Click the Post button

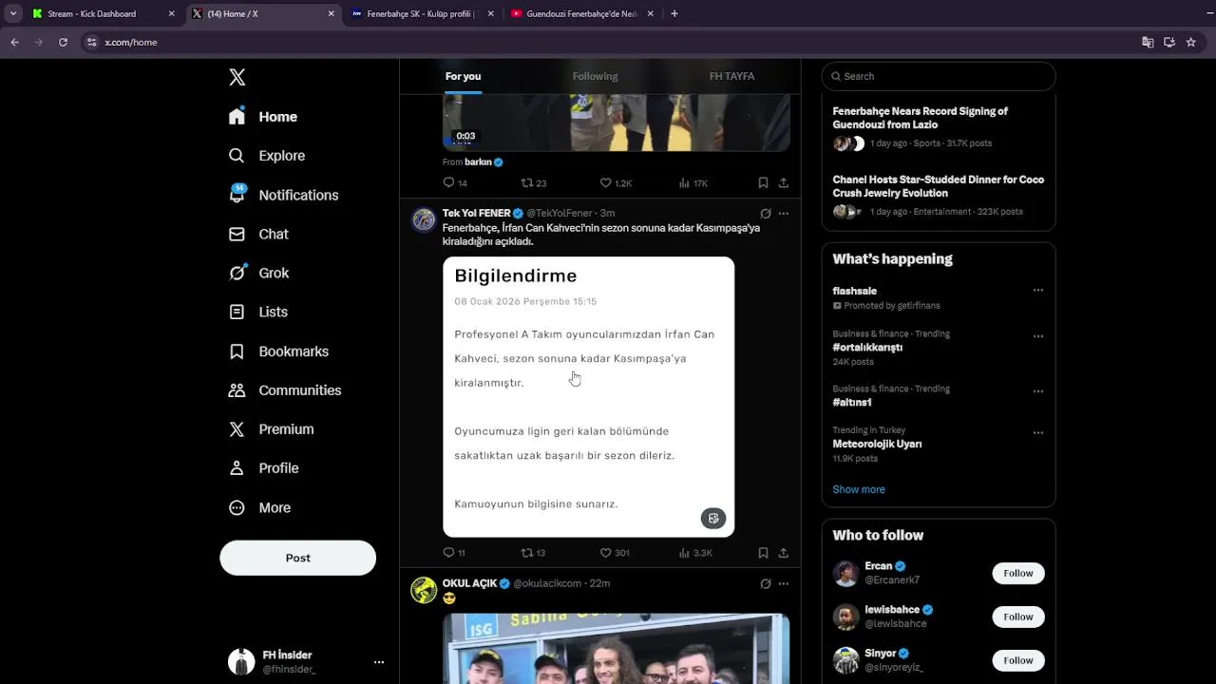(298, 558)
